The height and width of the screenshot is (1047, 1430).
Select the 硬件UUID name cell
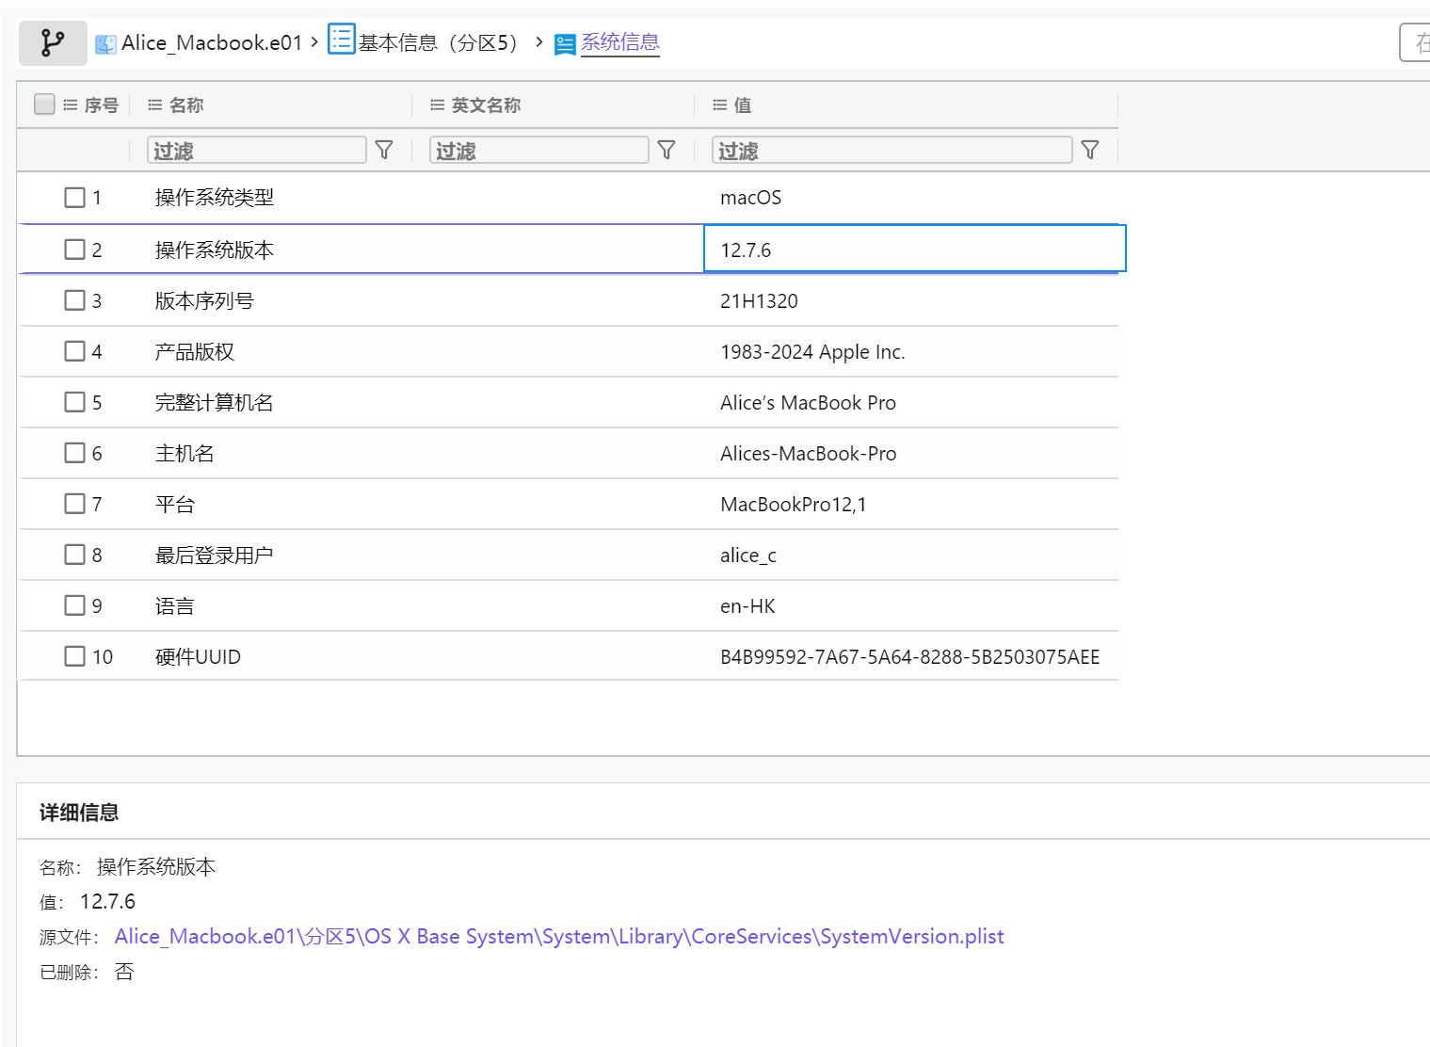(198, 656)
